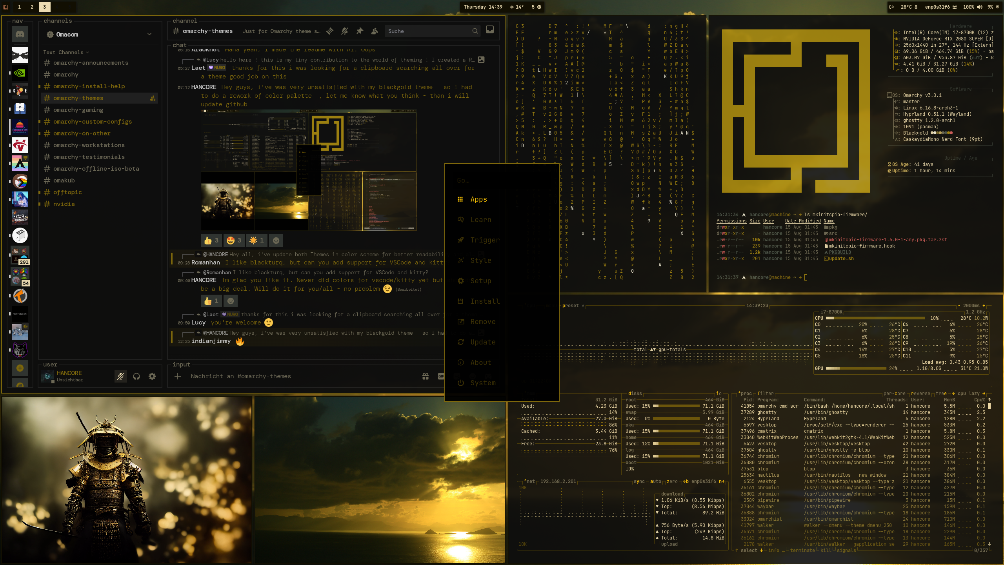
Task: Show the member list icon
Action: tap(375, 31)
